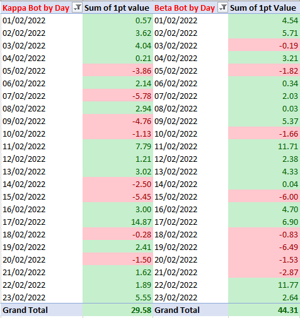Image resolution: width=300 pixels, height=318 pixels.
Task: Select Kappa date cell 15/02/2022
Action: pos(42,196)
